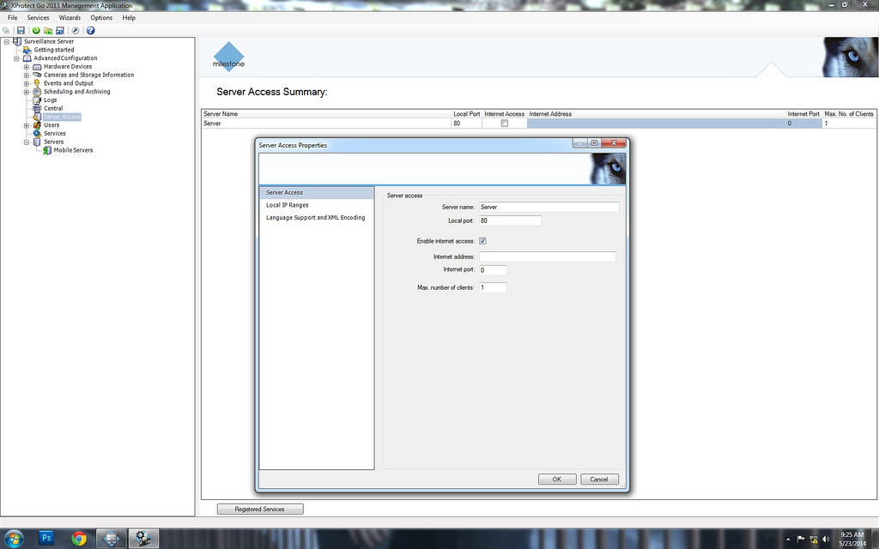
Task: Select Getting started label in the tree
Action: click(x=54, y=50)
